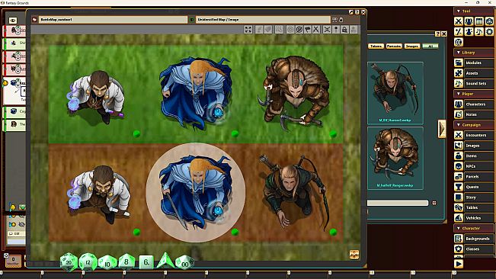Pick the green d20 die
Viewport: 496px width, 279px height.
pos(69,262)
